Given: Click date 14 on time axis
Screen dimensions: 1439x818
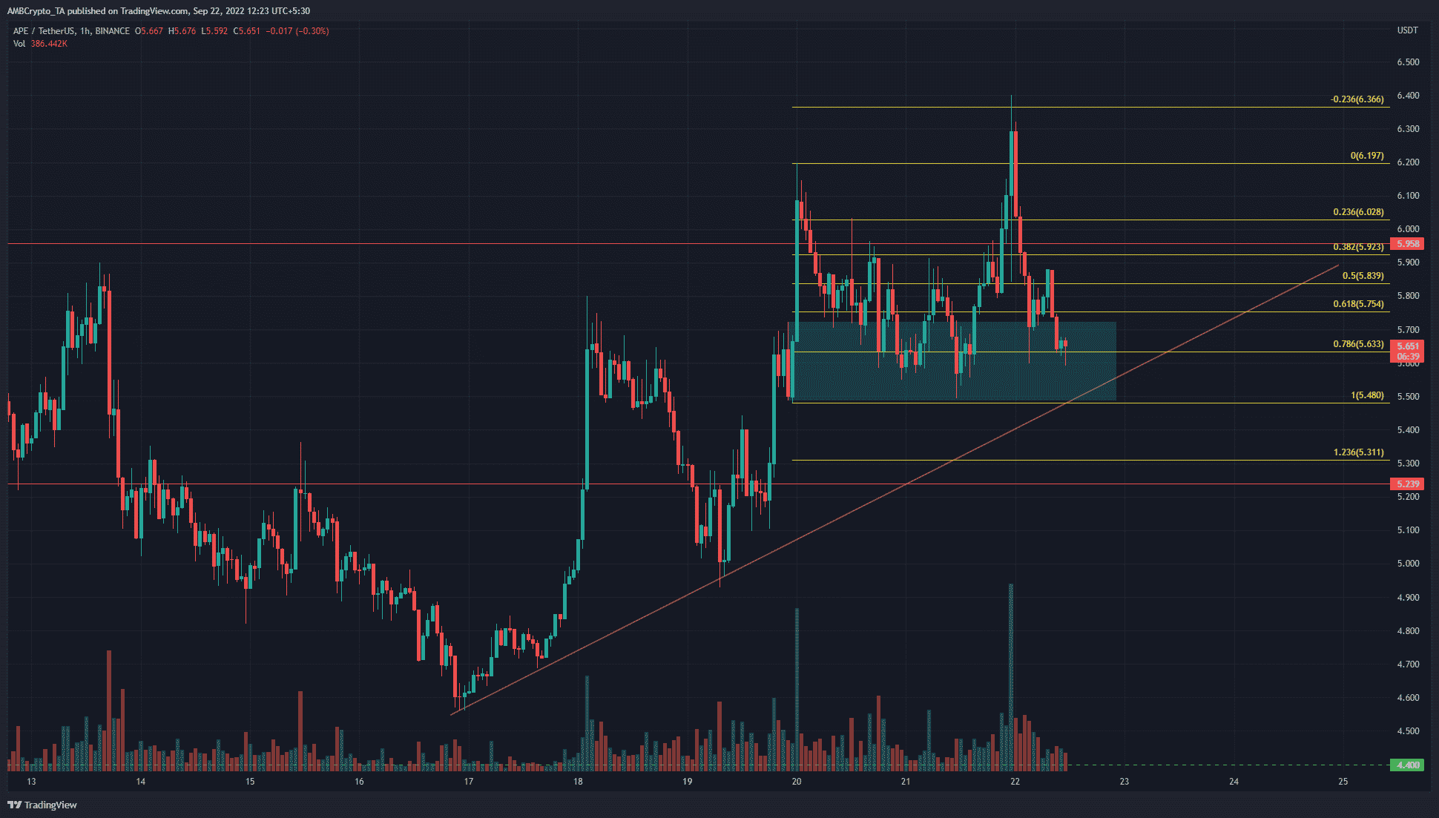Looking at the screenshot, I should [x=141, y=782].
